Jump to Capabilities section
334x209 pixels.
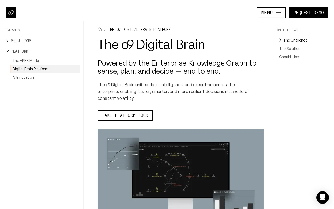289,57
